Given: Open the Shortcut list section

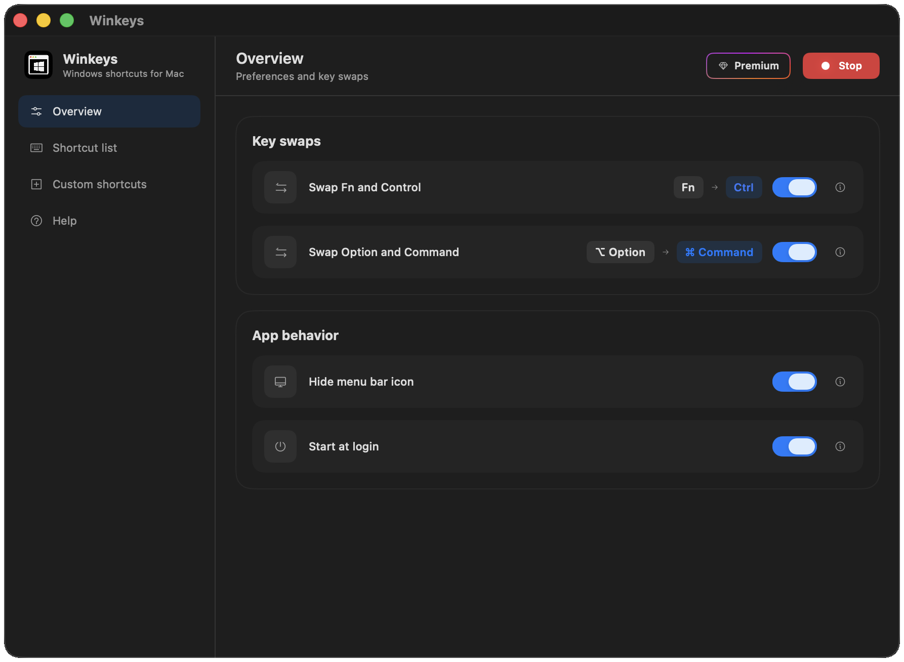Looking at the screenshot, I should (x=109, y=148).
